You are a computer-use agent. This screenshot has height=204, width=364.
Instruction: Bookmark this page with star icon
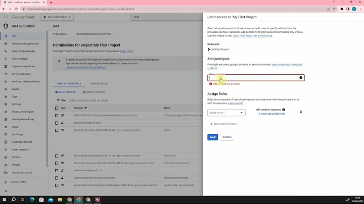(x=334, y=9)
